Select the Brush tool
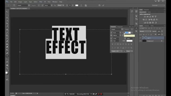 point(7,33)
